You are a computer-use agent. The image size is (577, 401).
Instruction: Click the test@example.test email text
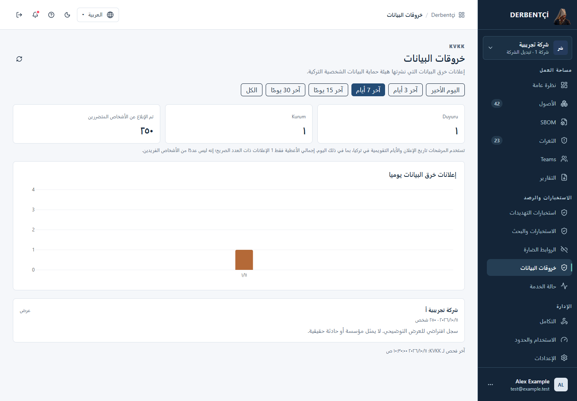530,389
